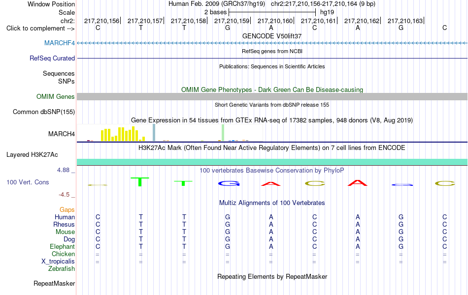Click the Mouse species label

[65, 232]
